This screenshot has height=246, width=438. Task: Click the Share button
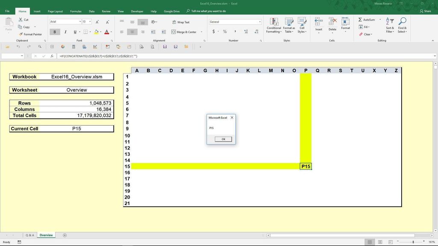pyautogui.click(x=425, y=11)
